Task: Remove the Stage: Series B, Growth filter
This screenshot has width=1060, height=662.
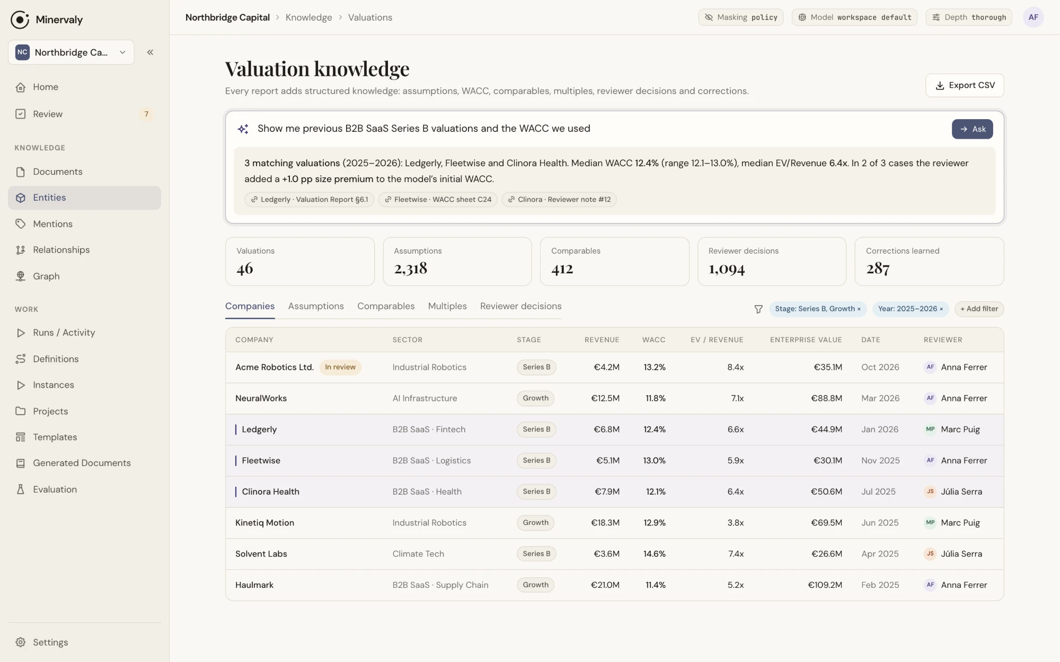Action: click(859, 309)
